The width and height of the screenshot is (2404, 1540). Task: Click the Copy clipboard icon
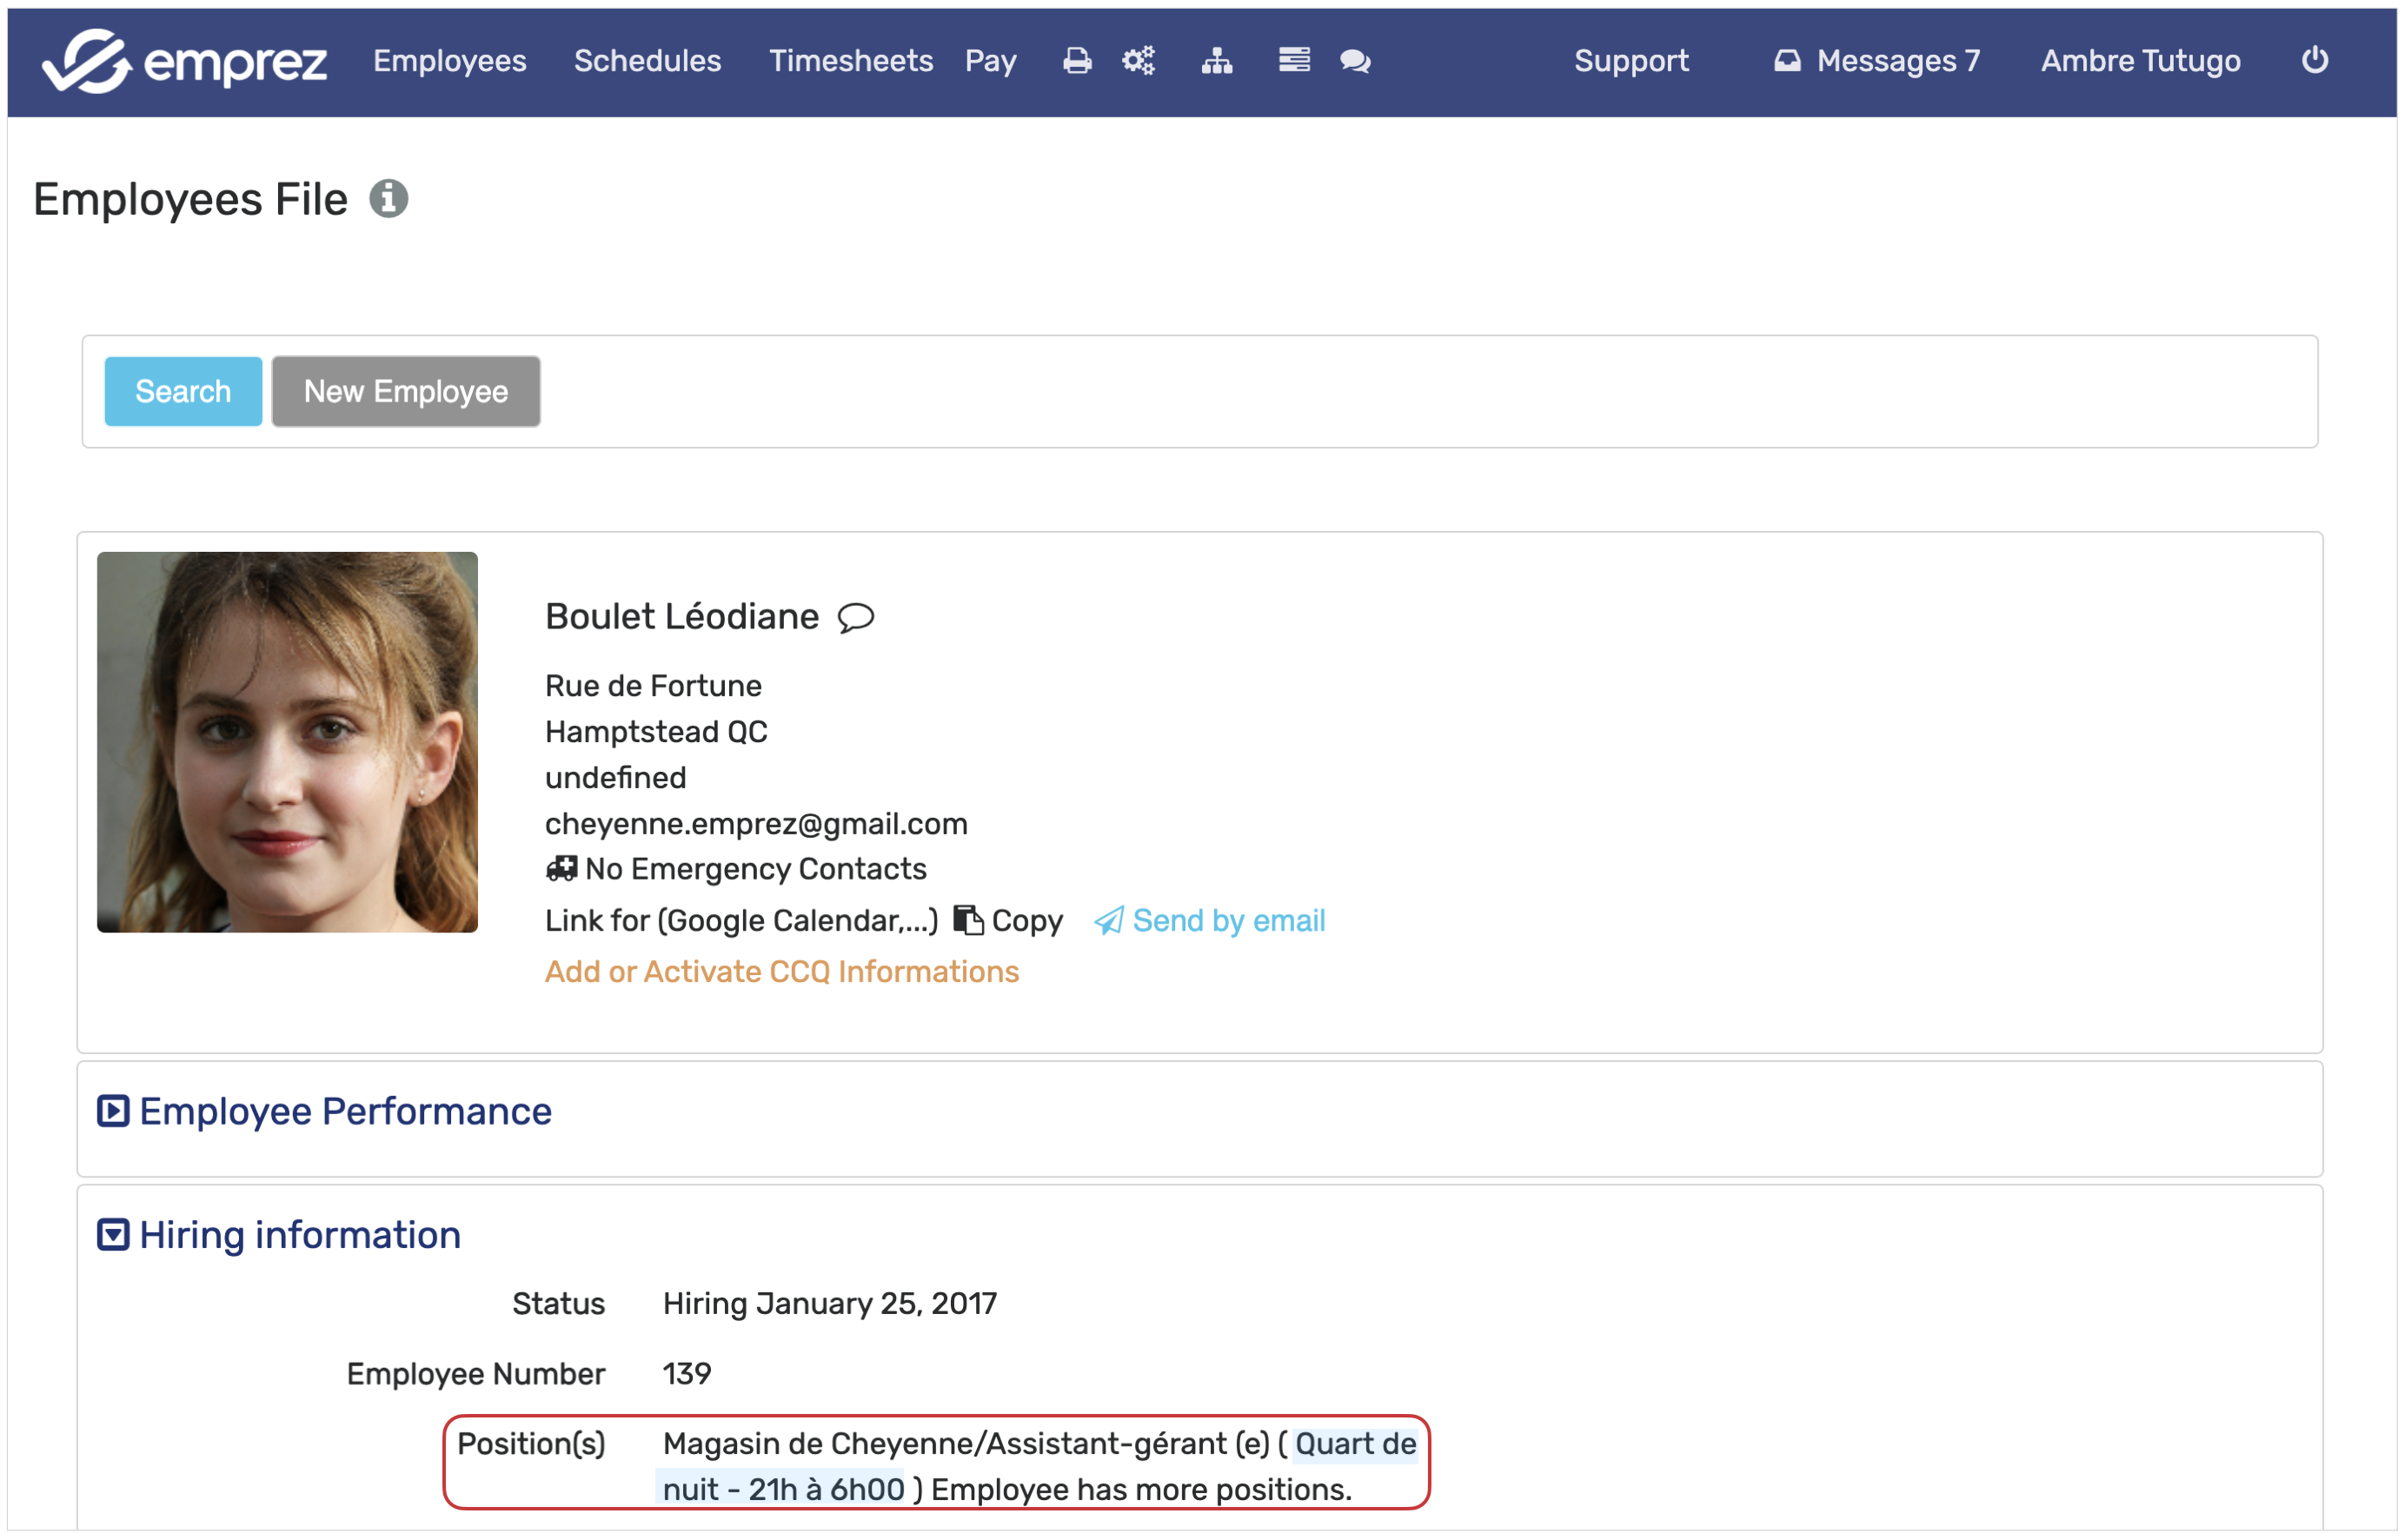click(968, 920)
